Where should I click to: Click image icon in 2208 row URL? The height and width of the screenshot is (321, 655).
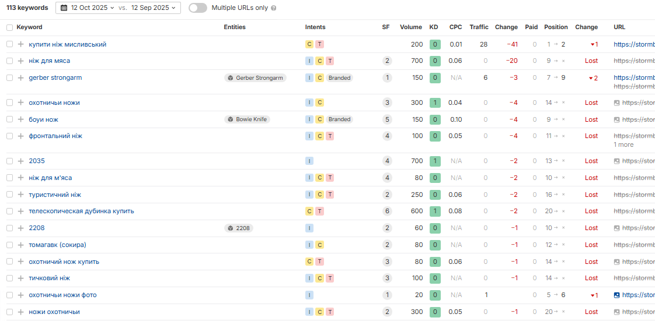[616, 228]
